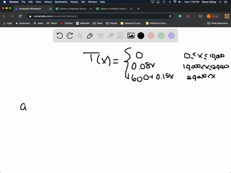The height and width of the screenshot is (173, 231).
Task: Open the Notification Center list icon
Action: click(x=226, y=2)
